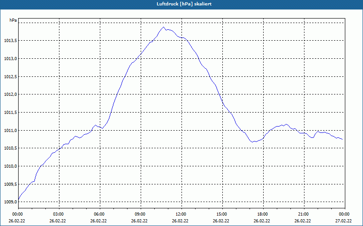Select the 1010,0 y-axis value
This screenshot has width=363, height=226.
(10, 166)
